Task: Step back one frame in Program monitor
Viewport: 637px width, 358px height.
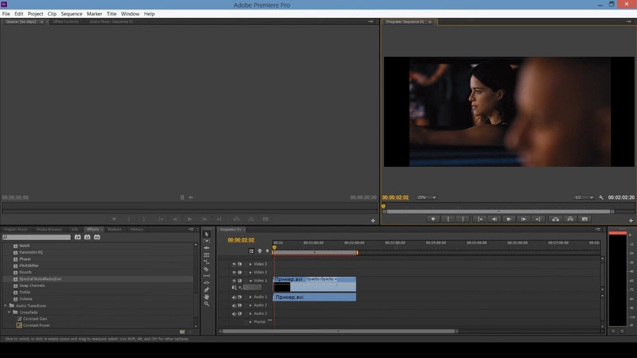Action: 494,219
